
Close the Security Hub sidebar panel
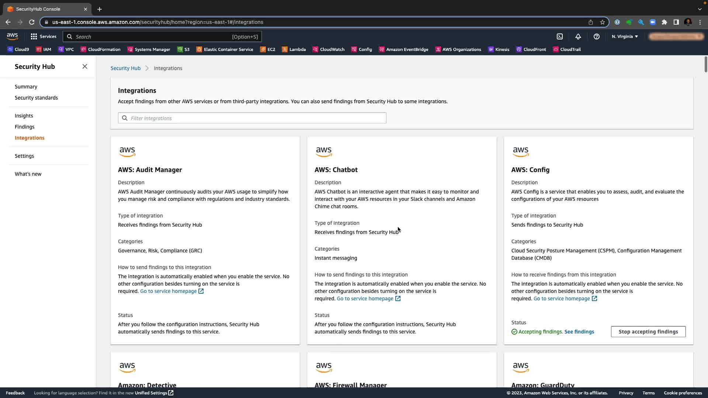pos(85,66)
